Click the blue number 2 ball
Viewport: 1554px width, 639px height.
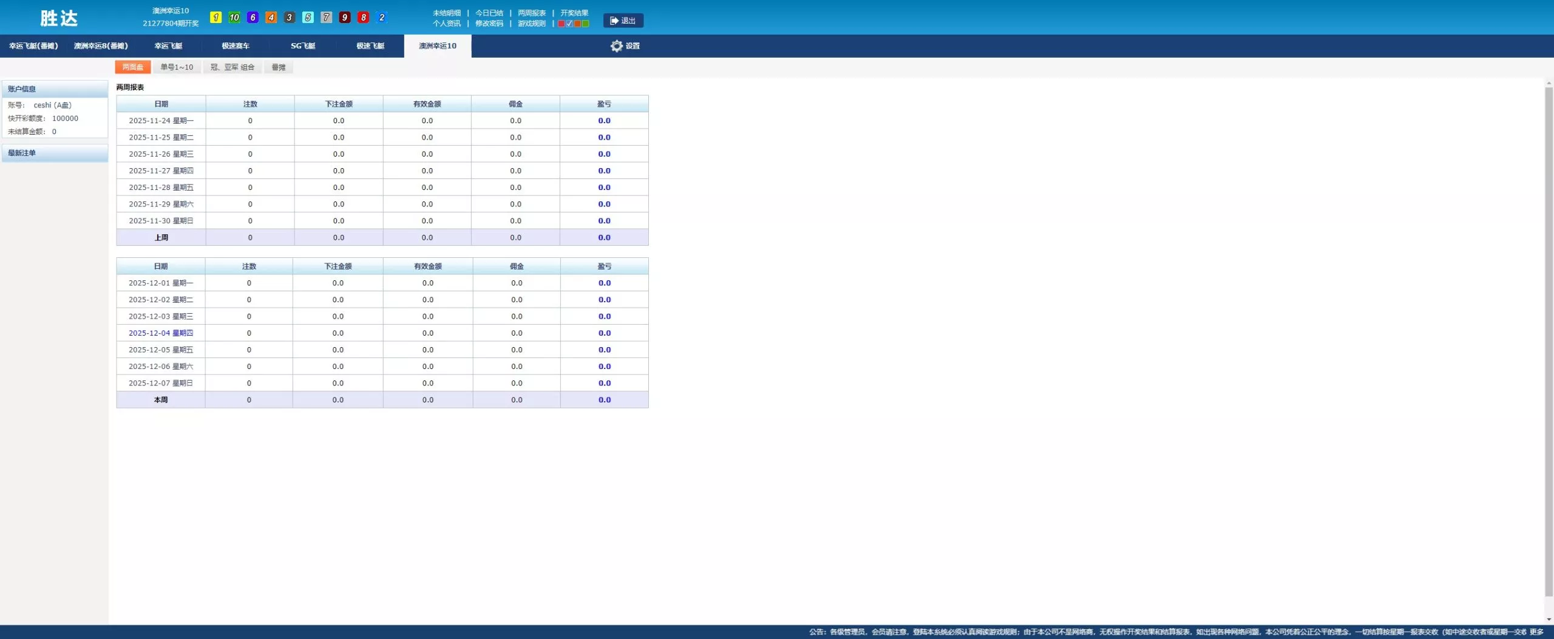381,18
